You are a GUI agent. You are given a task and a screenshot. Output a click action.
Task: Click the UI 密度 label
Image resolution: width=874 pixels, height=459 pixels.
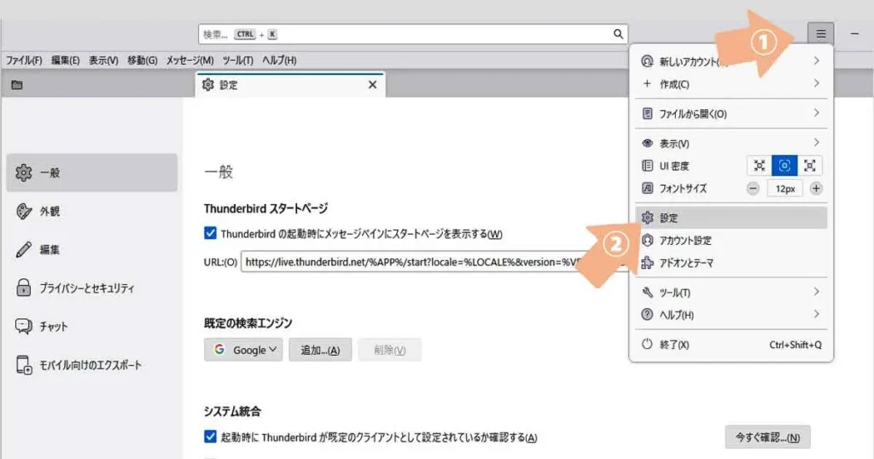click(x=674, y=166)
